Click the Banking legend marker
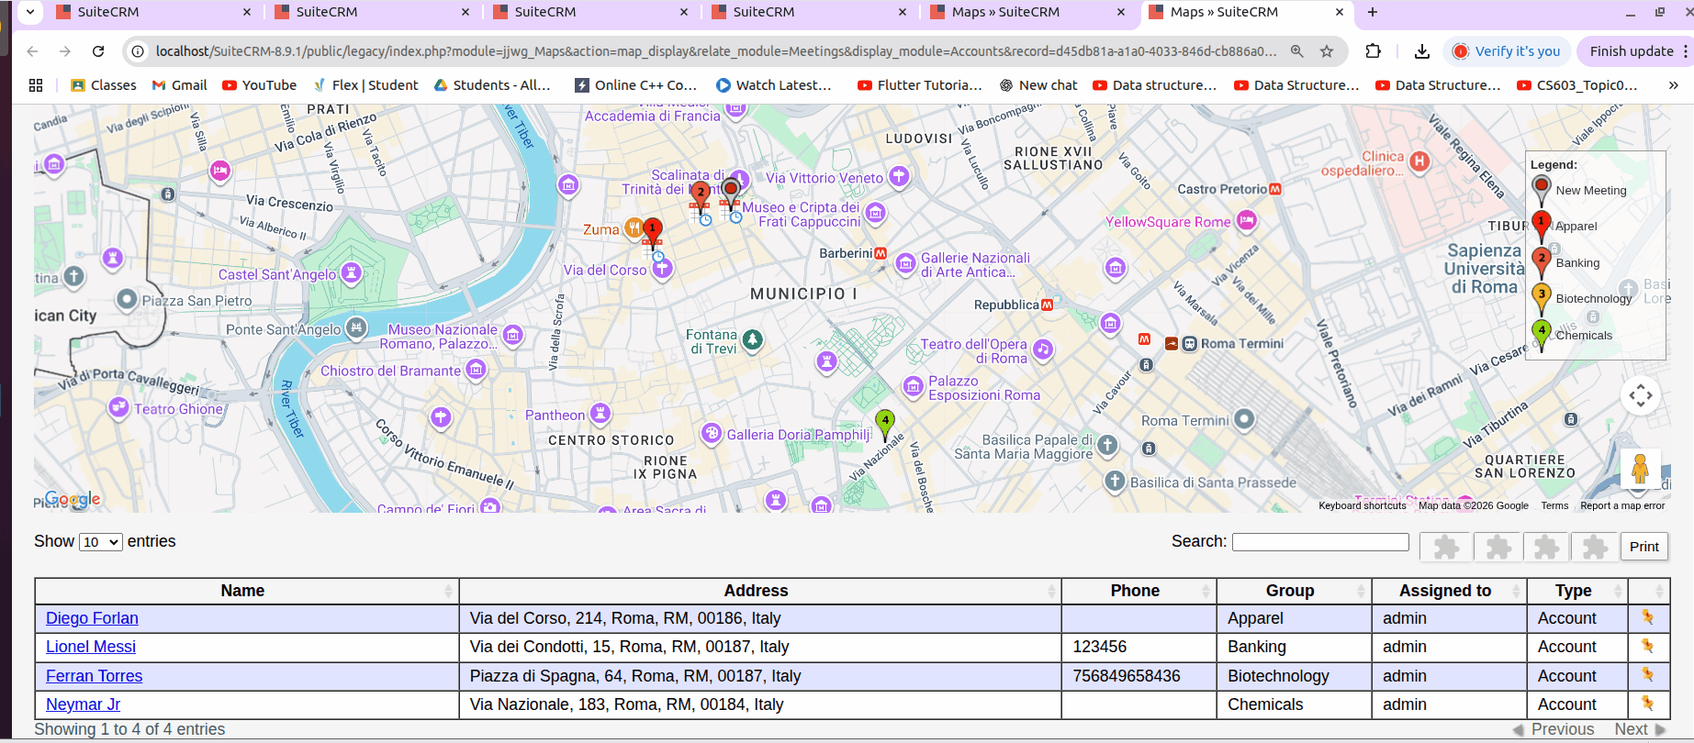 coord(1542,265)
